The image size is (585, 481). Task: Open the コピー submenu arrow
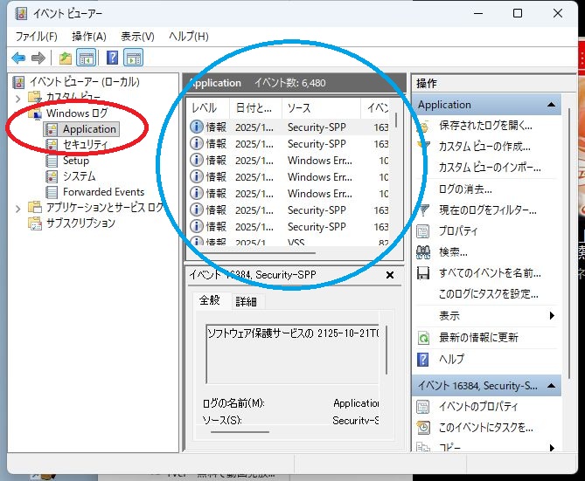point(552,448)
